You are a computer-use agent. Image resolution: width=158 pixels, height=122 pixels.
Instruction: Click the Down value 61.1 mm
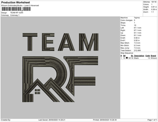point(137,35)
